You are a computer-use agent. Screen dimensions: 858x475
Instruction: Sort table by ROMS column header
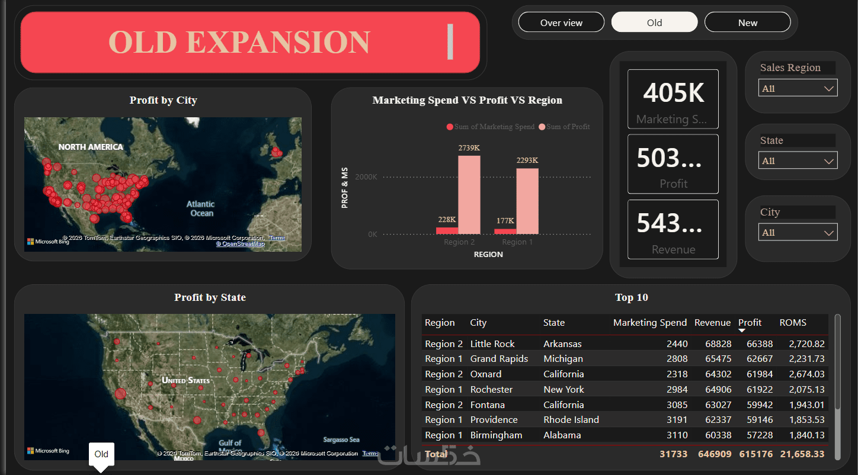point(793,323)
